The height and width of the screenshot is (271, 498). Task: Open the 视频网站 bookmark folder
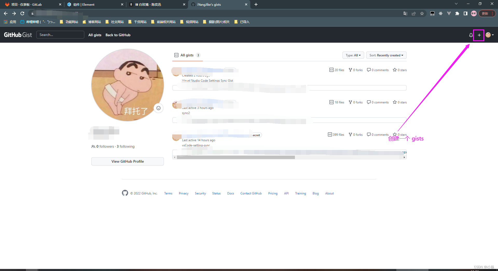click(189, 22)
